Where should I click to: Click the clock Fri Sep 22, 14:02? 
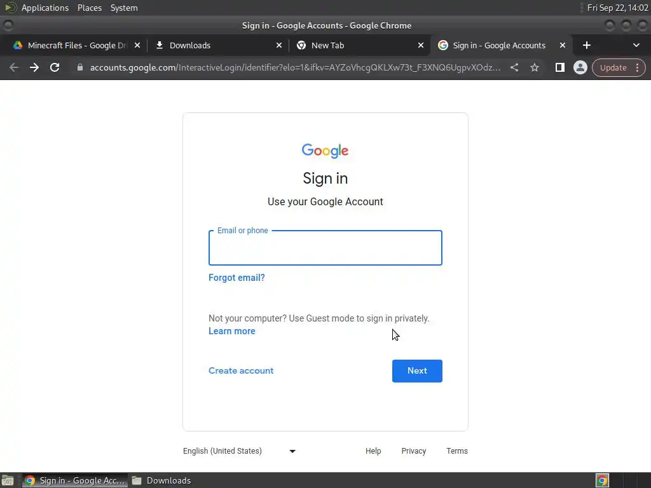617,8
